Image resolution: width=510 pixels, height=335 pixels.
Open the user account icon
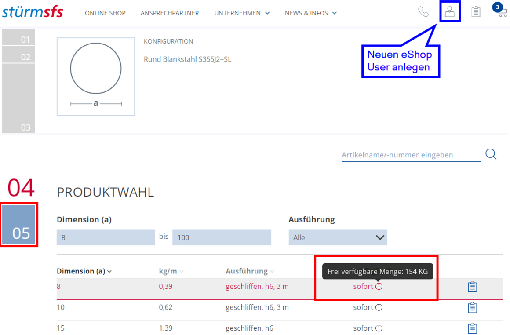tap(449, 12)
